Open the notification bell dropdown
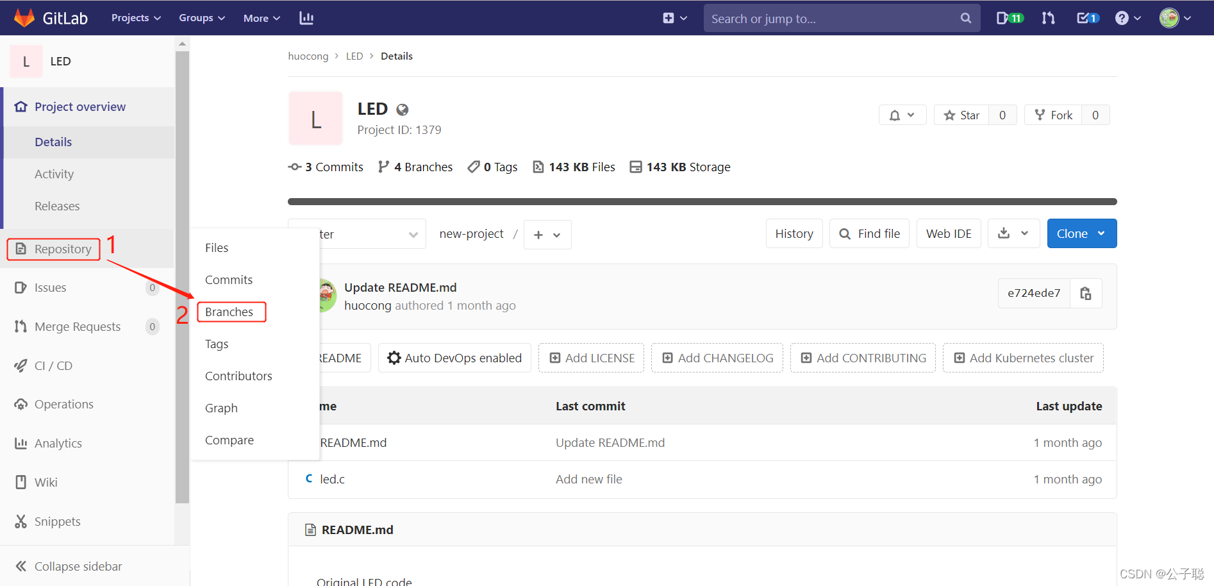Image resolution: width=1214 pixels, height=586 pixels. point(902,115)
